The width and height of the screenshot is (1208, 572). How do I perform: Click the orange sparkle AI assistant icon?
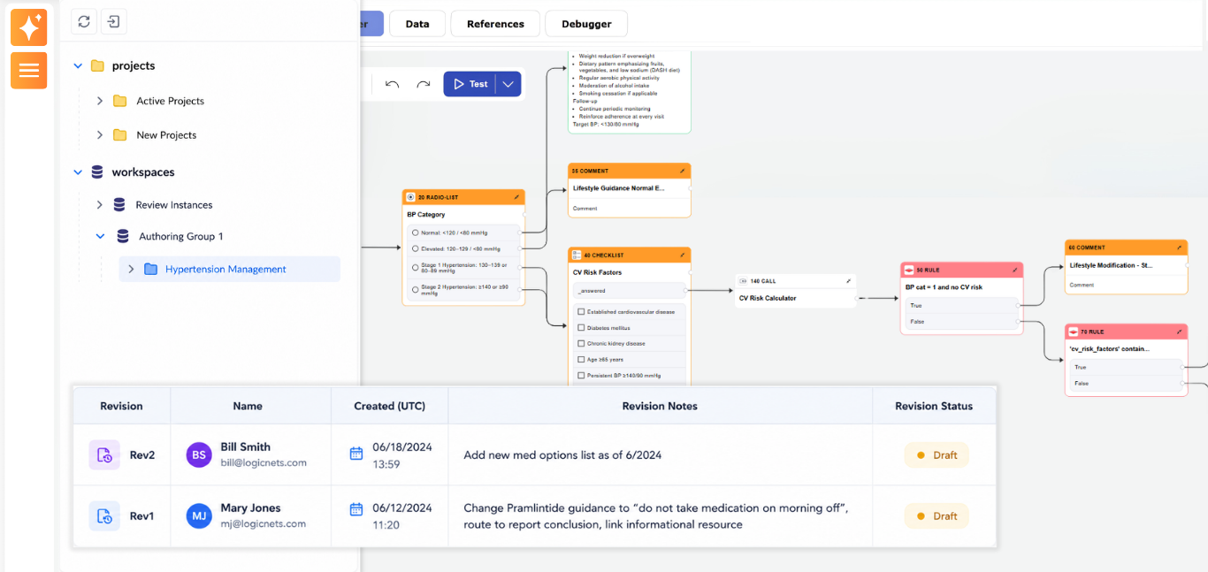[28, 27]
